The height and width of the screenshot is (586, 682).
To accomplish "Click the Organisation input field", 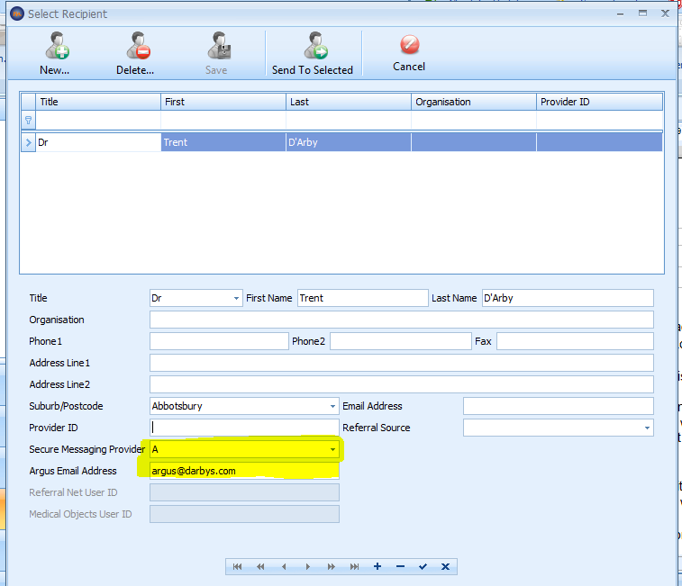I will pos(402,320).
